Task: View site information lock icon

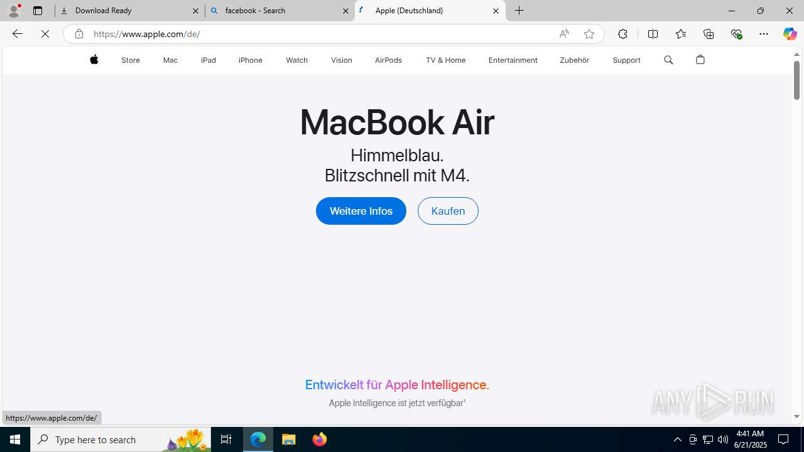Action: [x=79, y=34]
